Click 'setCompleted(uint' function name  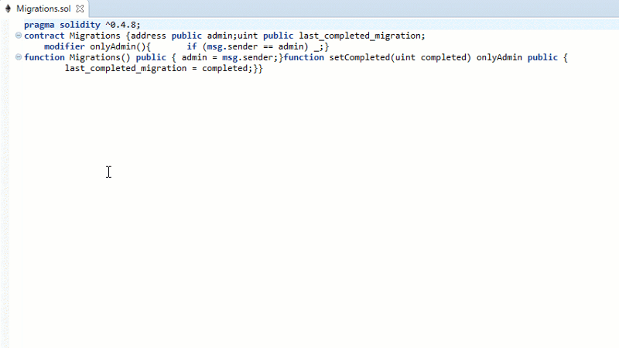pyautogui.click(x=372, y=57)
